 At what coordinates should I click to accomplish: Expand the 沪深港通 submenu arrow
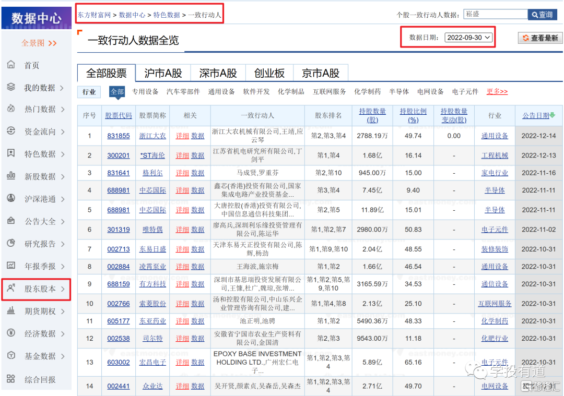pos(63,199)
